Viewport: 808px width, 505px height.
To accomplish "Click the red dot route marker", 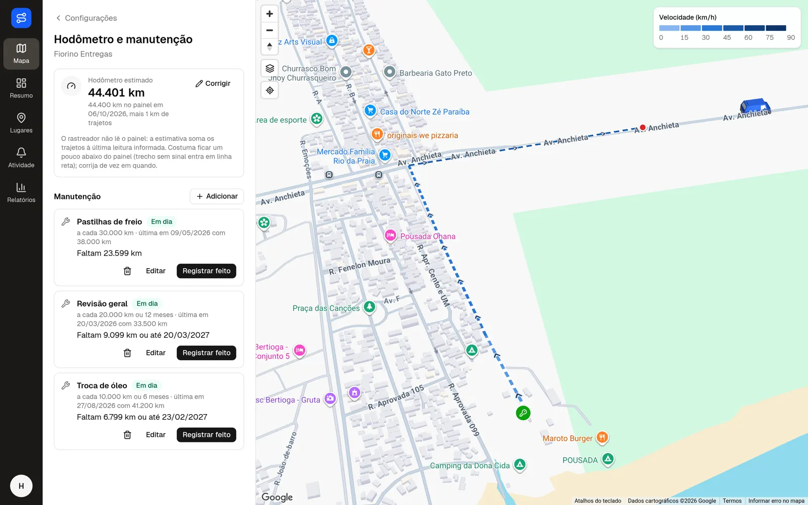I will (x=642, y=127).
